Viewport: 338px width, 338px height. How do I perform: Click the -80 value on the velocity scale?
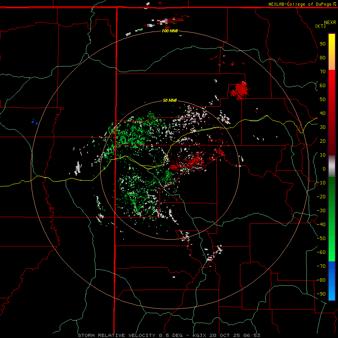pos(321,280)
